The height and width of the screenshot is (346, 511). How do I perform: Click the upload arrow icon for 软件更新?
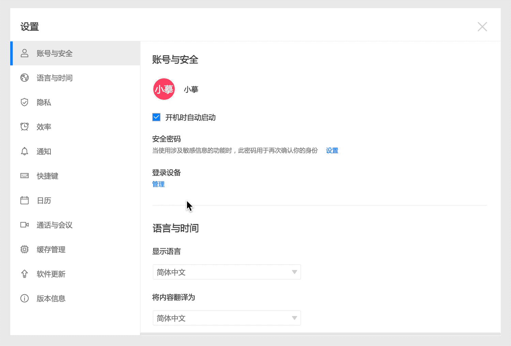(25, 274)
